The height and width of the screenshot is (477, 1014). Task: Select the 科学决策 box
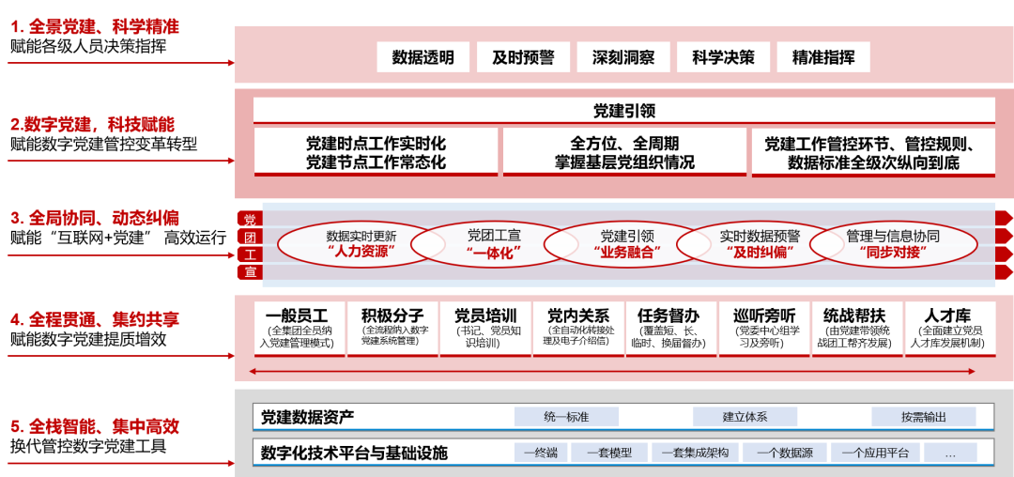pyautogui.click(x=723, y=57)
